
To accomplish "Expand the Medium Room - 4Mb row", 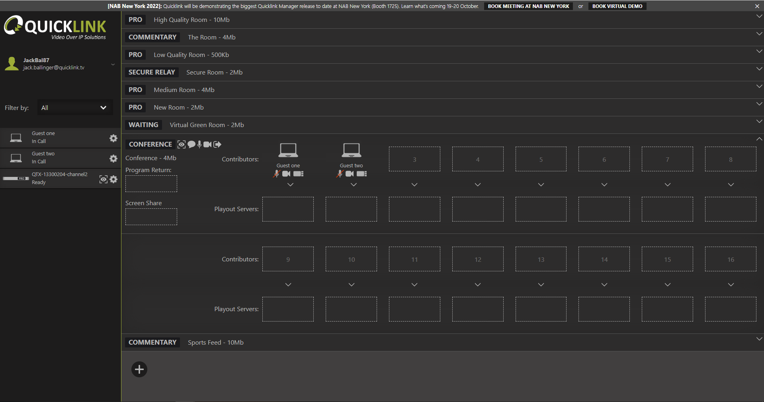I will click(x=759, y=86).
